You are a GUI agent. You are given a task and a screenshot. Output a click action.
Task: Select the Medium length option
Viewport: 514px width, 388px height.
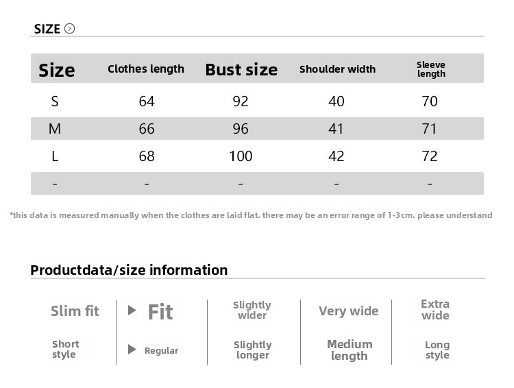(350, 350)
